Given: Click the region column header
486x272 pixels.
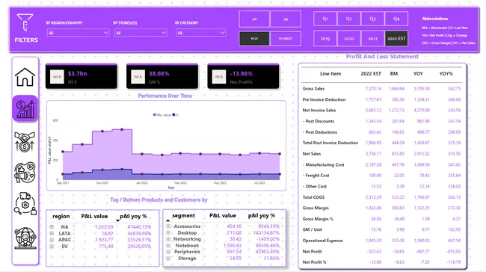Looking at the screenshot, I should [61, 216].
